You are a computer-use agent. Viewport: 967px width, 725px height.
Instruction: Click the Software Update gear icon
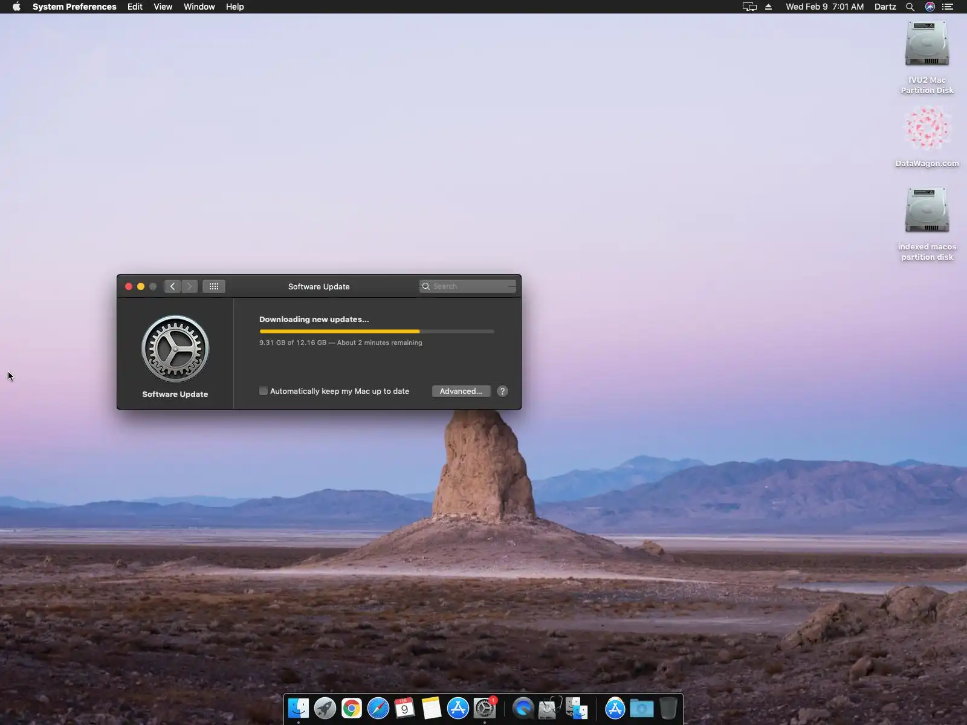coord(175,349)
